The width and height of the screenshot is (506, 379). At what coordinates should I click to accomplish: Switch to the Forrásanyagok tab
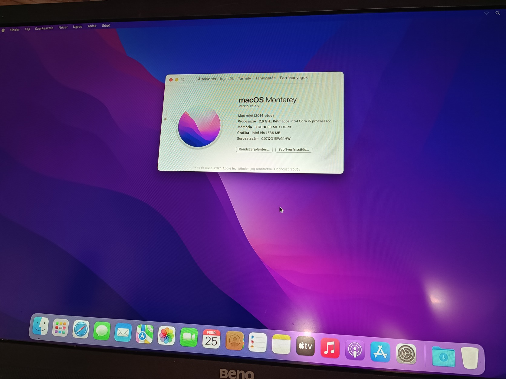point(294,78)
